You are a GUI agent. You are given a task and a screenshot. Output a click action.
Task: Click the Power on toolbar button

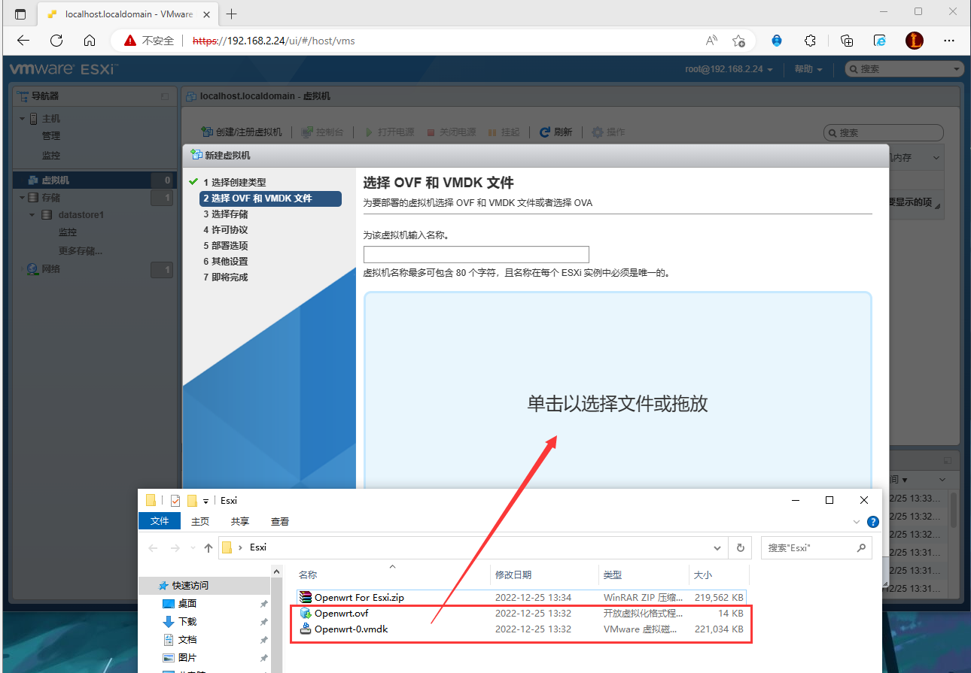click(389, 132)
